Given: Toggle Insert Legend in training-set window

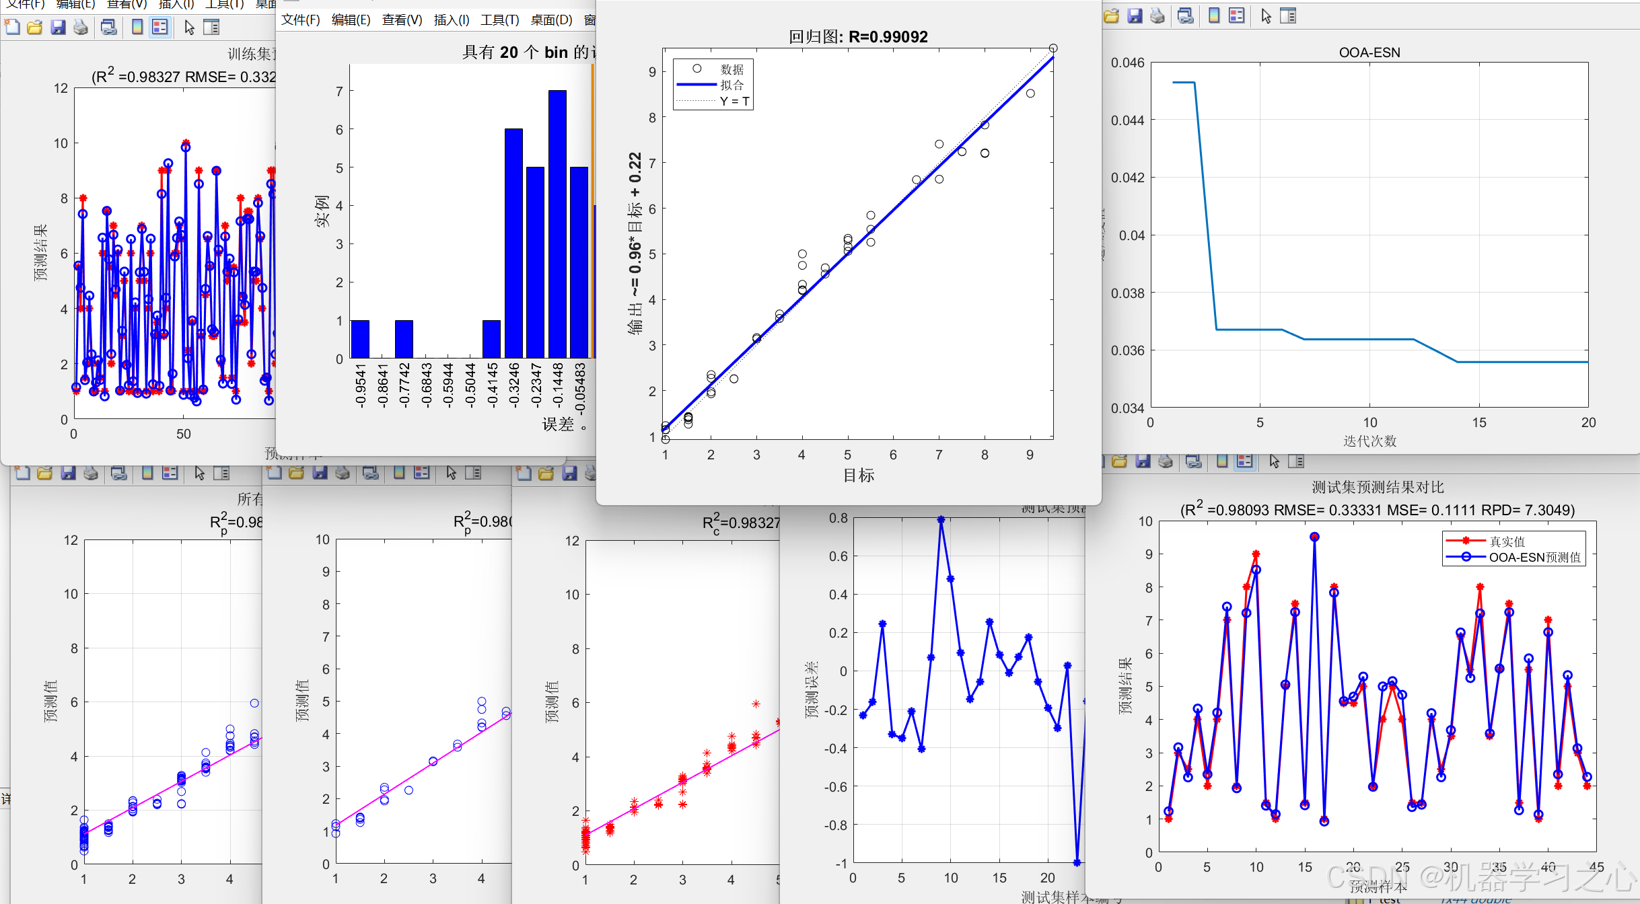Looking at the screenshot, I should (159, 28).
